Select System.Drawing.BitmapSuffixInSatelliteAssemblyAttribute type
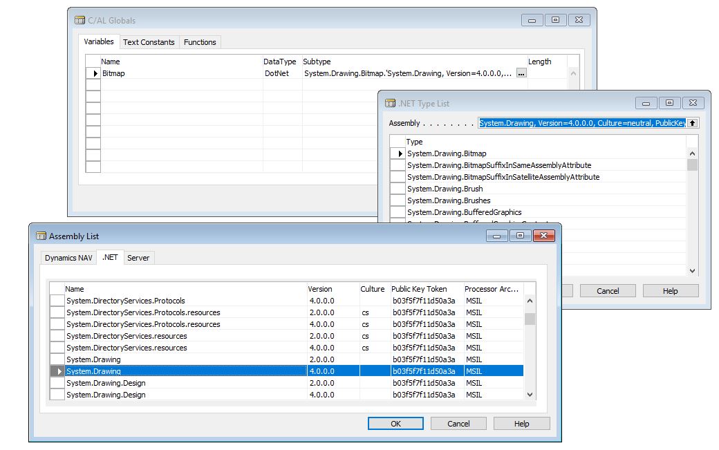The height and width of the screenshot is (450, 719). coord(545,177)
